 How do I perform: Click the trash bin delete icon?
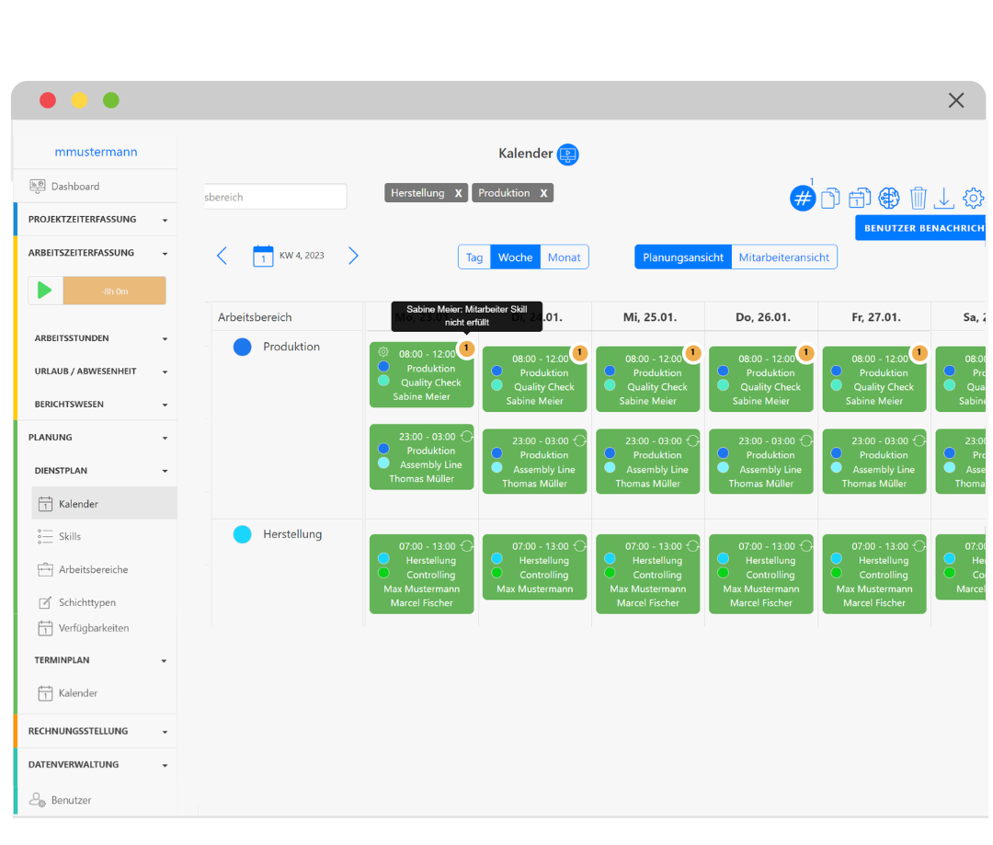(918, 198)
